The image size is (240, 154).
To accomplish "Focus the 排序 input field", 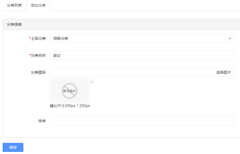I will [x=142, y=121].
